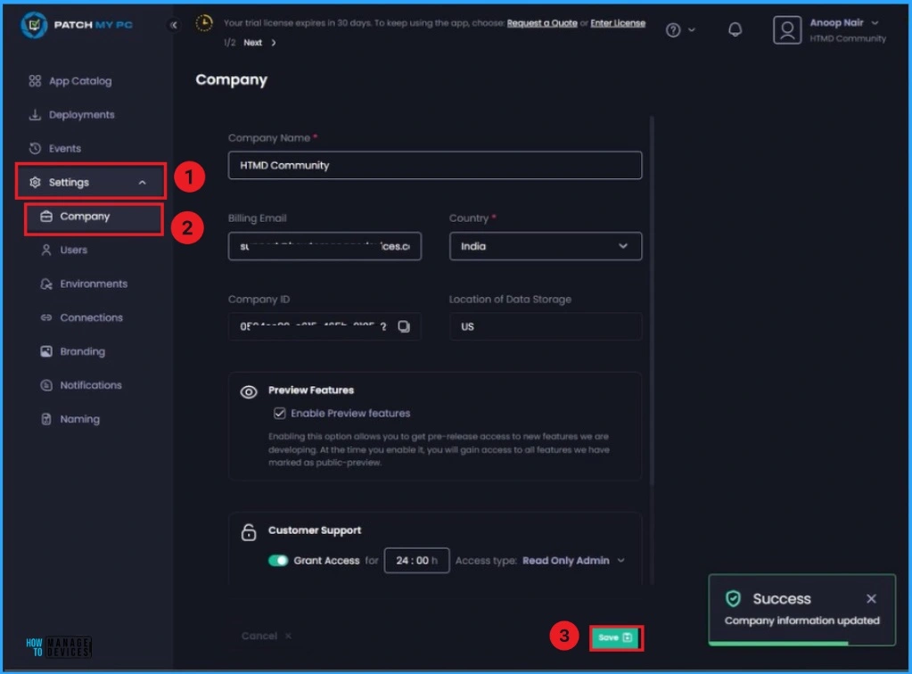The width and height of the screenshot is (912, 674).
Task: Click the Company form vertical scrollbar
Action: click(652, 300)
